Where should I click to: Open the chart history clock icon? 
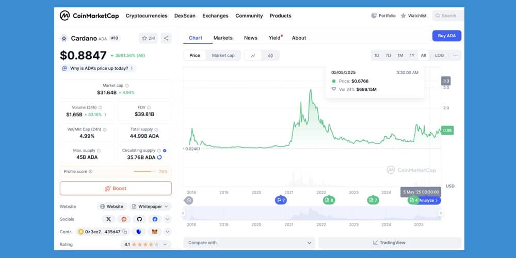point(189,200)
